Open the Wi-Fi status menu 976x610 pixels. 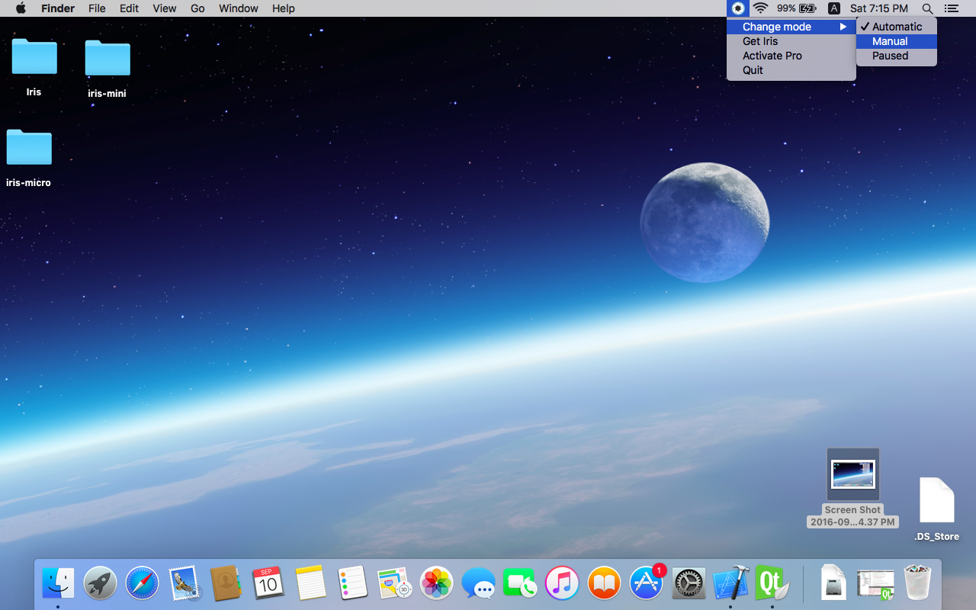tap(760, 8)
